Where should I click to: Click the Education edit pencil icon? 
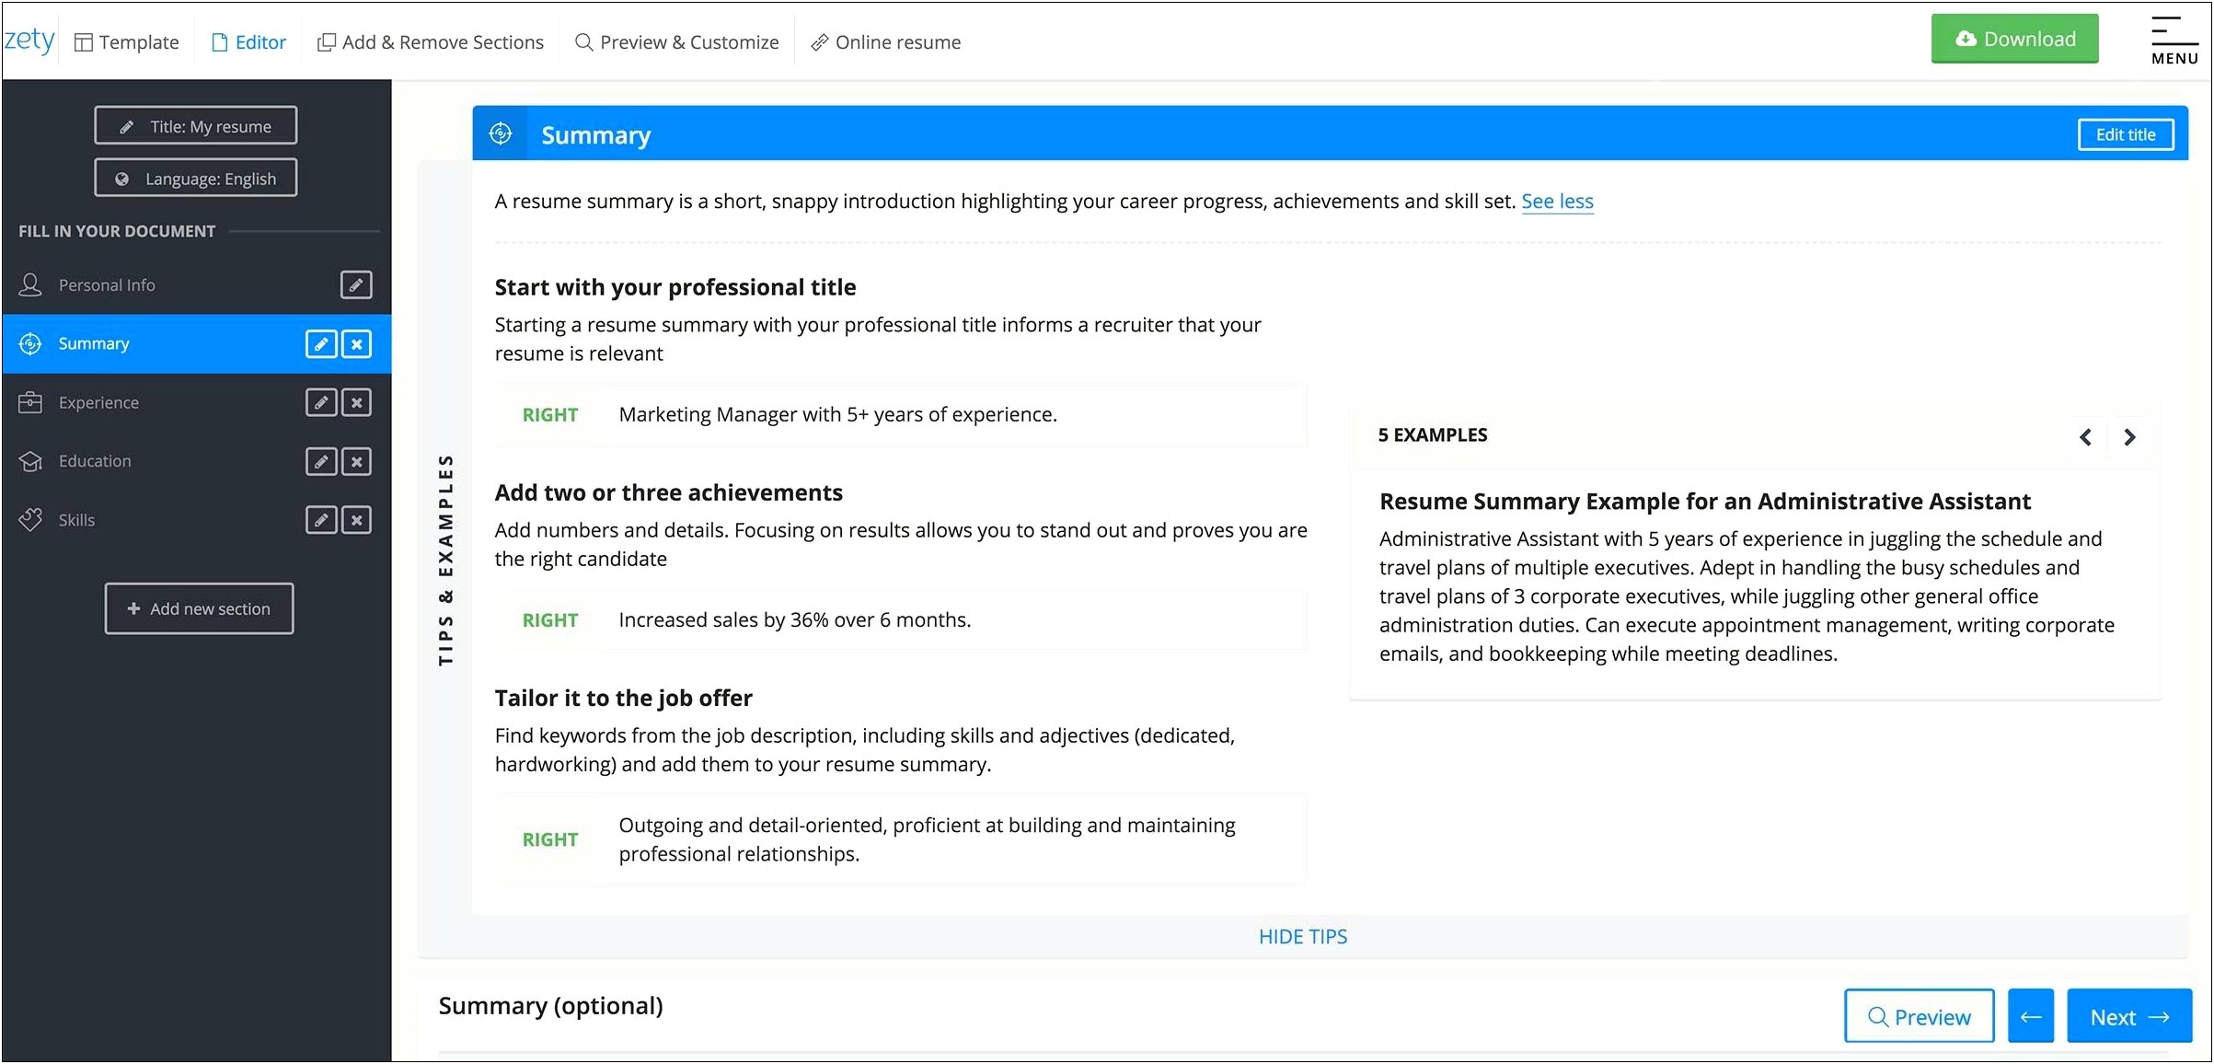click(x=322, y=460)
